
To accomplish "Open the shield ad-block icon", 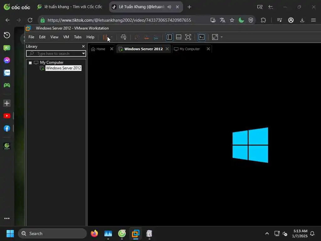I will 251,20.
